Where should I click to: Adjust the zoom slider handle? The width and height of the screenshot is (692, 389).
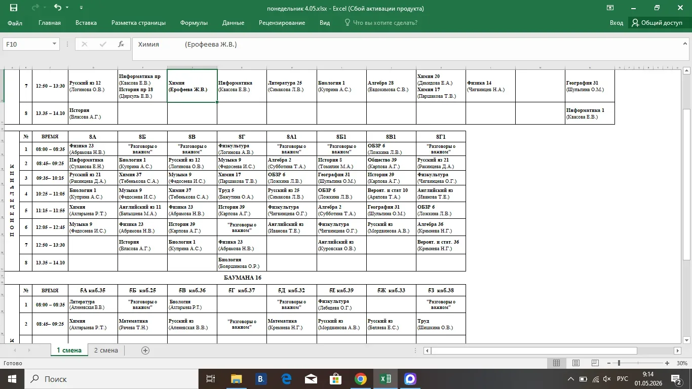619,363
